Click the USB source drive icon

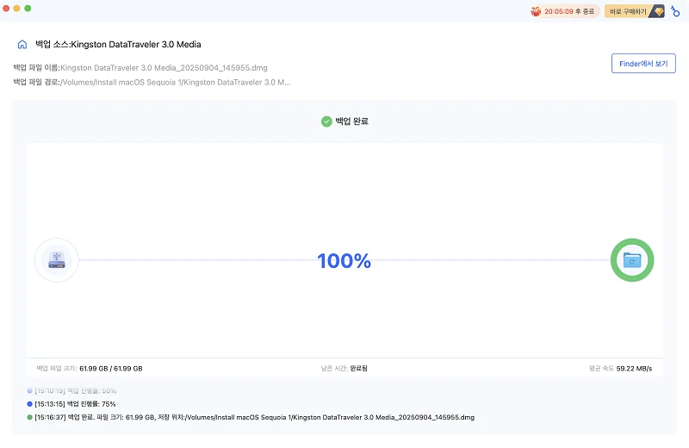pos(56,260)
